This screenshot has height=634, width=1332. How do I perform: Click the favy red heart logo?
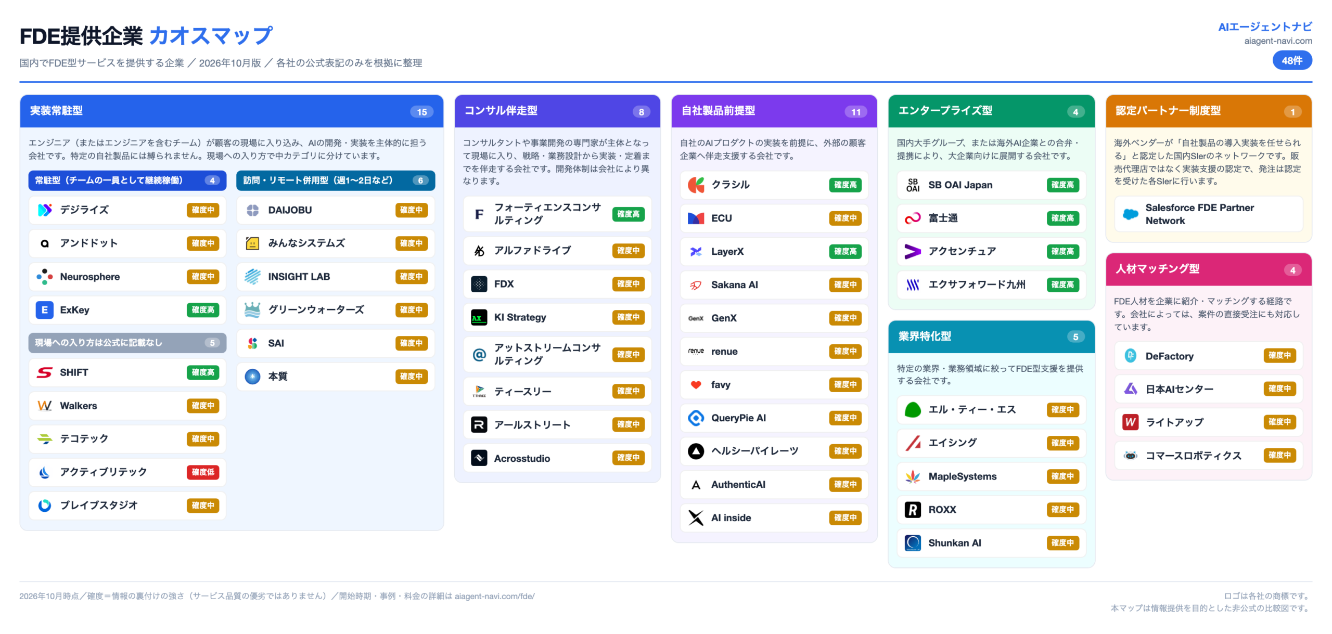(696, 385)
